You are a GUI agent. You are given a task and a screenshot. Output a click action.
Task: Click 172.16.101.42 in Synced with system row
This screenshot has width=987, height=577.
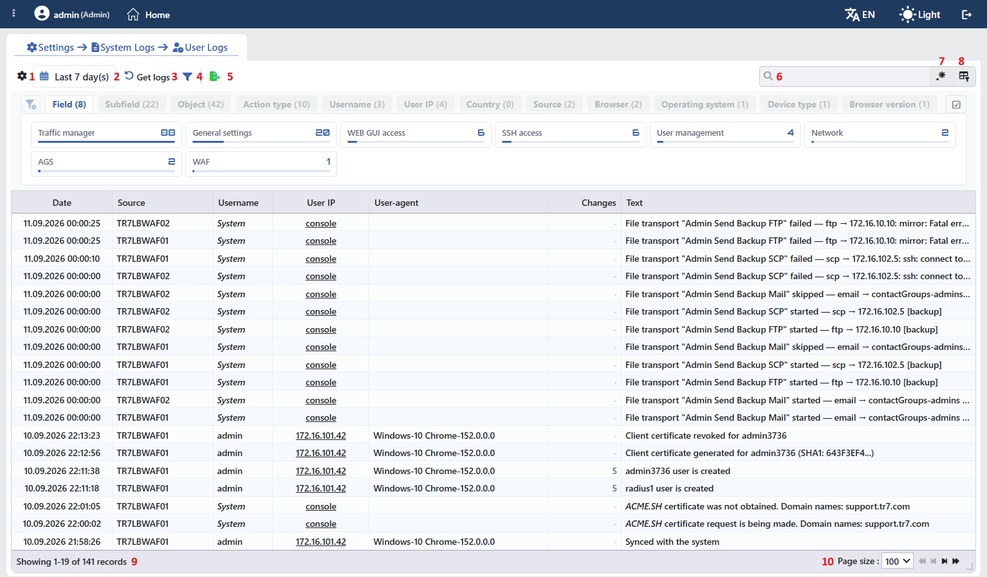click(321, 542)
